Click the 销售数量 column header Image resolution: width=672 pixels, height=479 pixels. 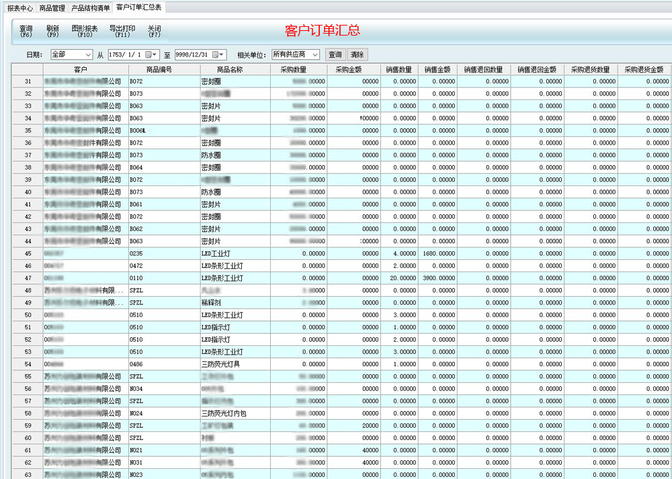[399, 69]
